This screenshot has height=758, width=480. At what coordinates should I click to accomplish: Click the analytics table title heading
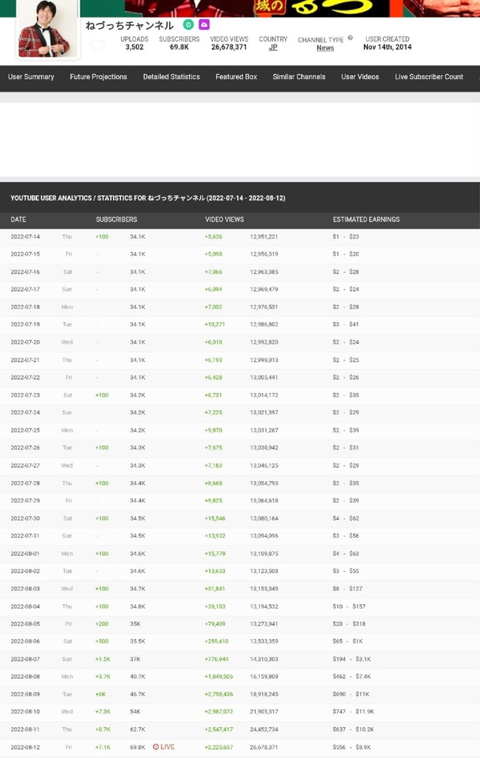148,198
